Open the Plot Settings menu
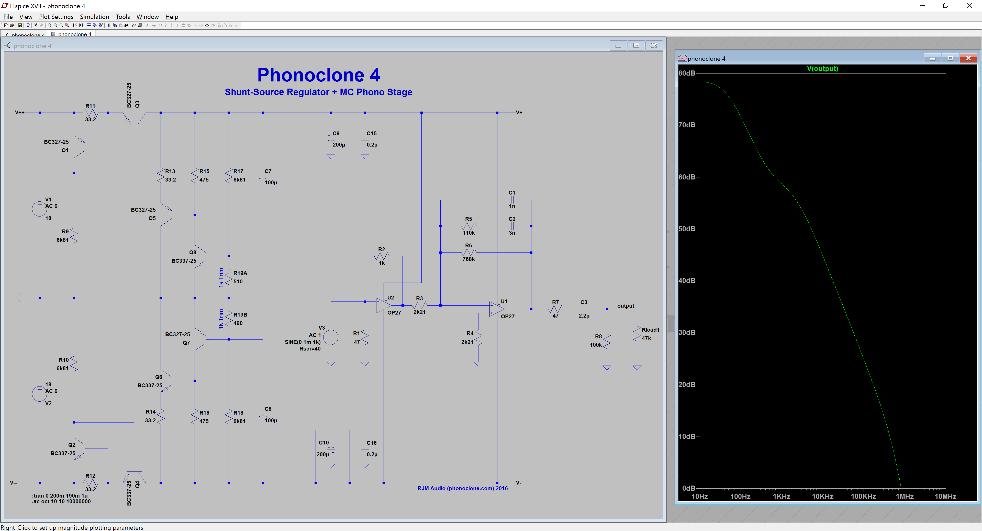982x531 pixels. [x=56, y=17]
